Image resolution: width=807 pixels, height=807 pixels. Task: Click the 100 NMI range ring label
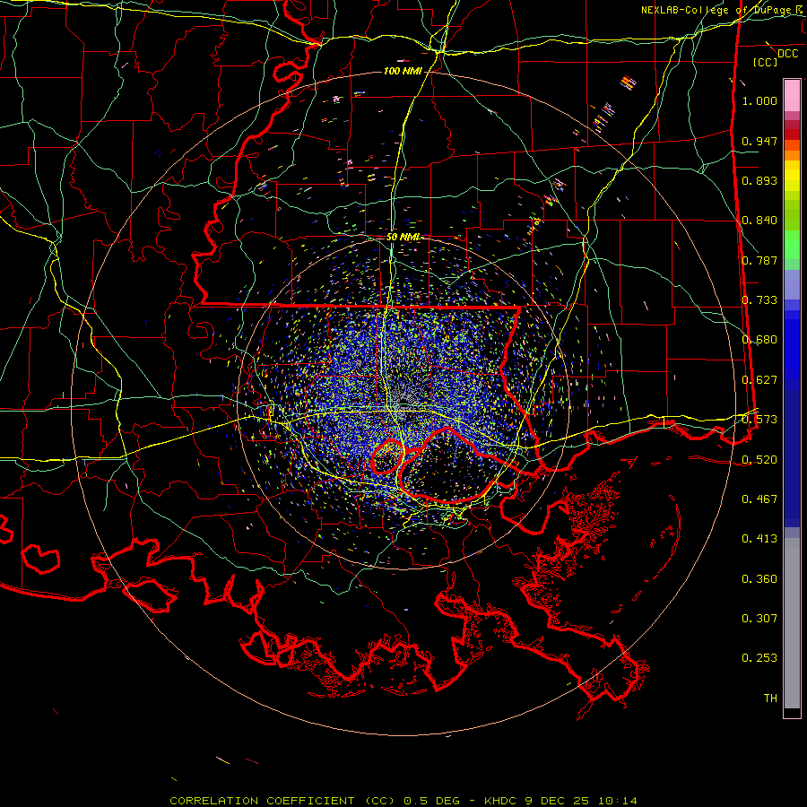pyautogui.click(x=403, y=71)
